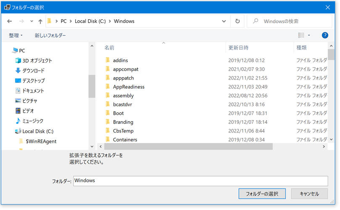Screen dimensions: 340x210
Task: Select the Containers folder
Action: (125, 140)
